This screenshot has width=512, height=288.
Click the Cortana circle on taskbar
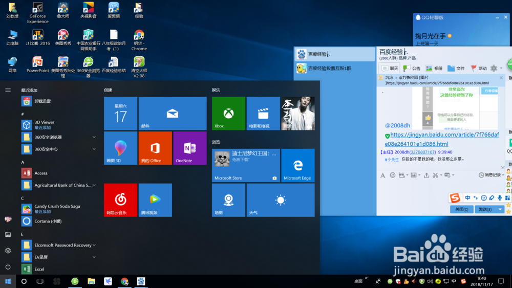tap(24, 281)
